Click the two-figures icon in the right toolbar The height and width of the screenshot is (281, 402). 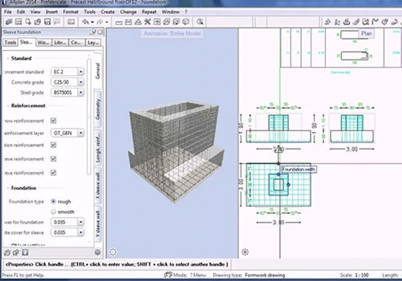coord(337,22)
